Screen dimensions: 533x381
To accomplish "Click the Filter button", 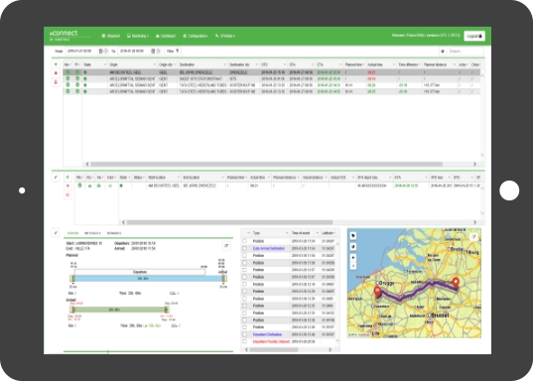I will click(x=173, y=51).
